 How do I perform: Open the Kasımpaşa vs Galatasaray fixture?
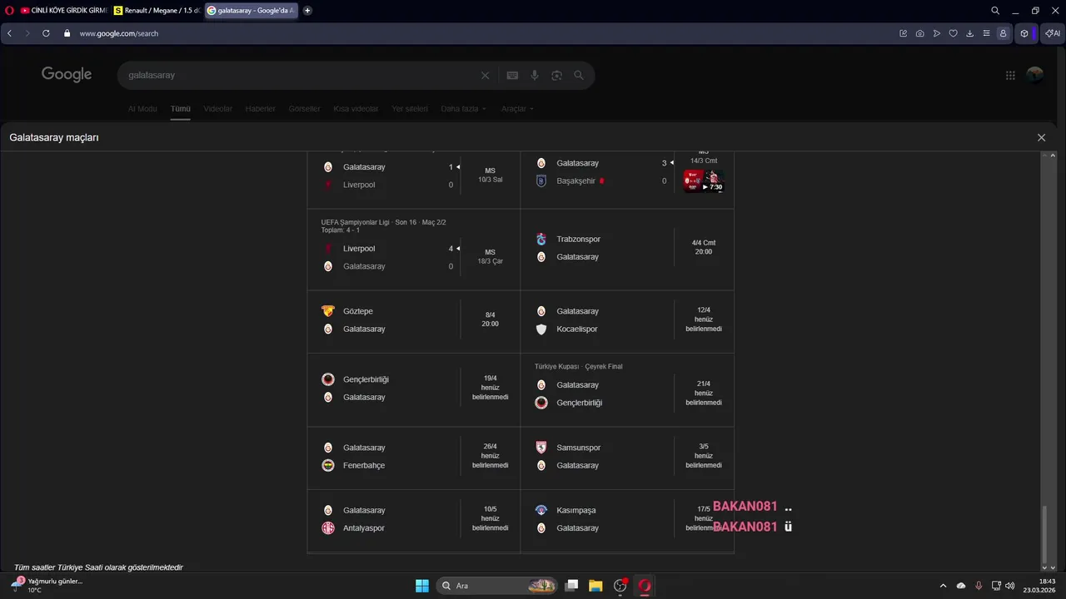(627, 519)
